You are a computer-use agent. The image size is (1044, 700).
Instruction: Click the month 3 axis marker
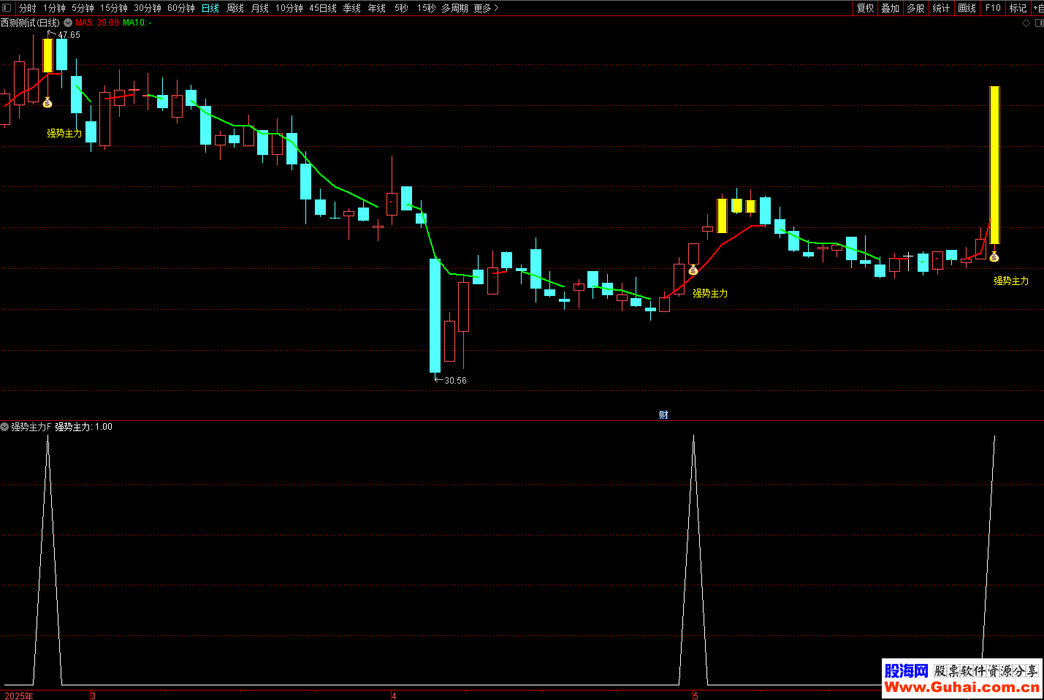pos(94,696)
